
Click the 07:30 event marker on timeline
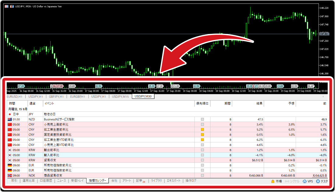pos(21,86)
